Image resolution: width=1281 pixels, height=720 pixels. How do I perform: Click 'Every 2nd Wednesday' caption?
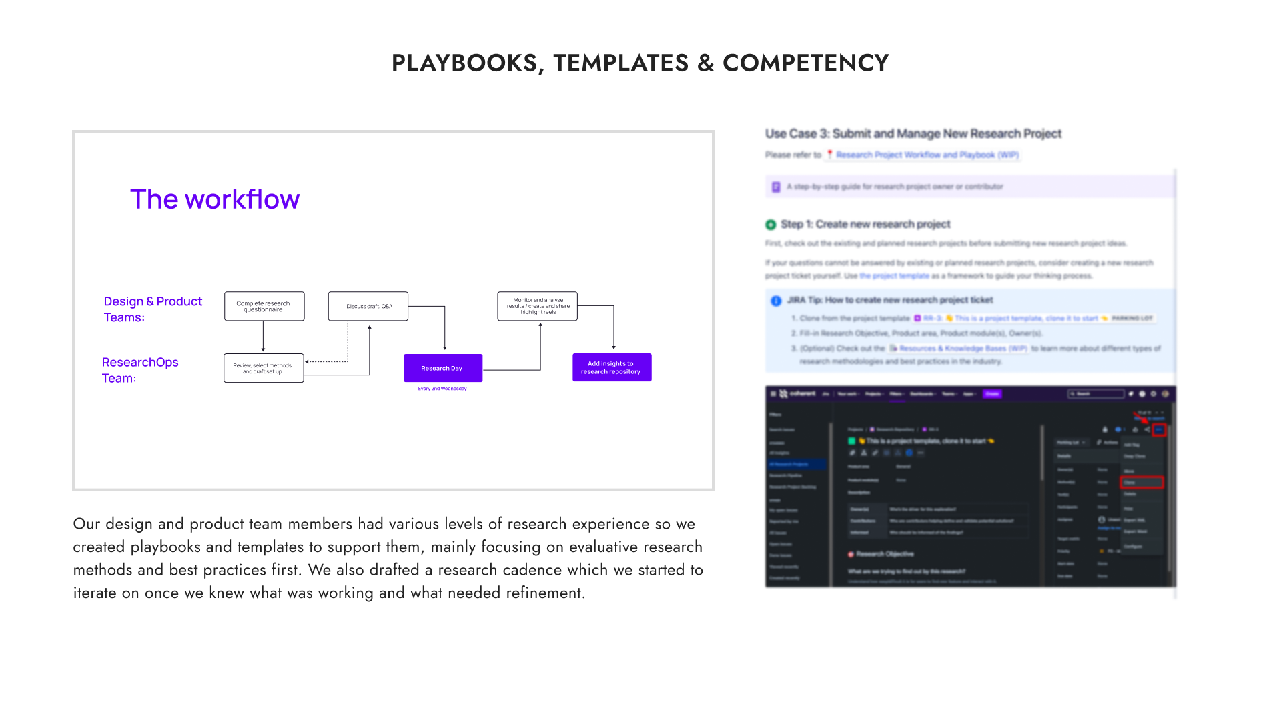[442, 389]
